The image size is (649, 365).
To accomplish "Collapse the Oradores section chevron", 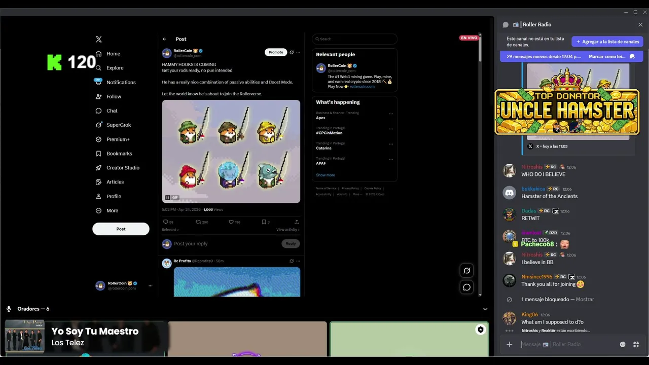I will point(485,309).
